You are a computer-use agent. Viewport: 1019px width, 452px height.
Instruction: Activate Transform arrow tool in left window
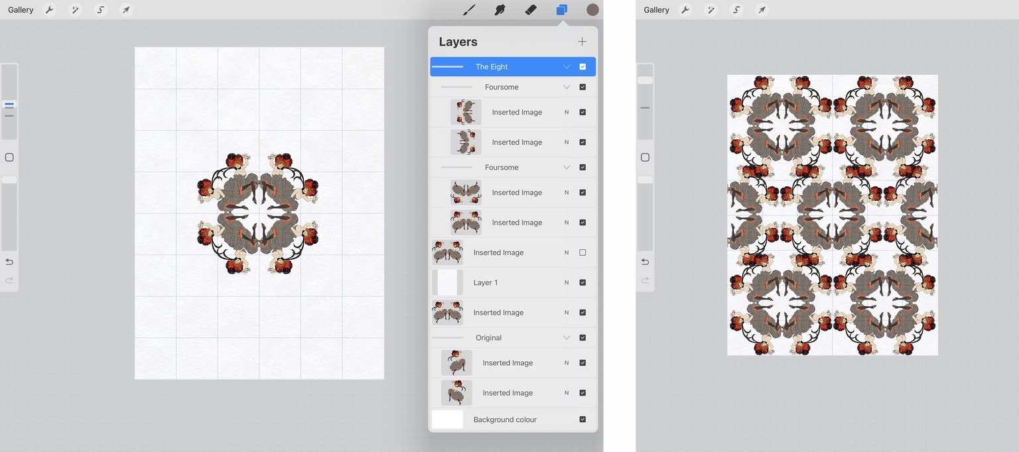[x=126, y=10]
